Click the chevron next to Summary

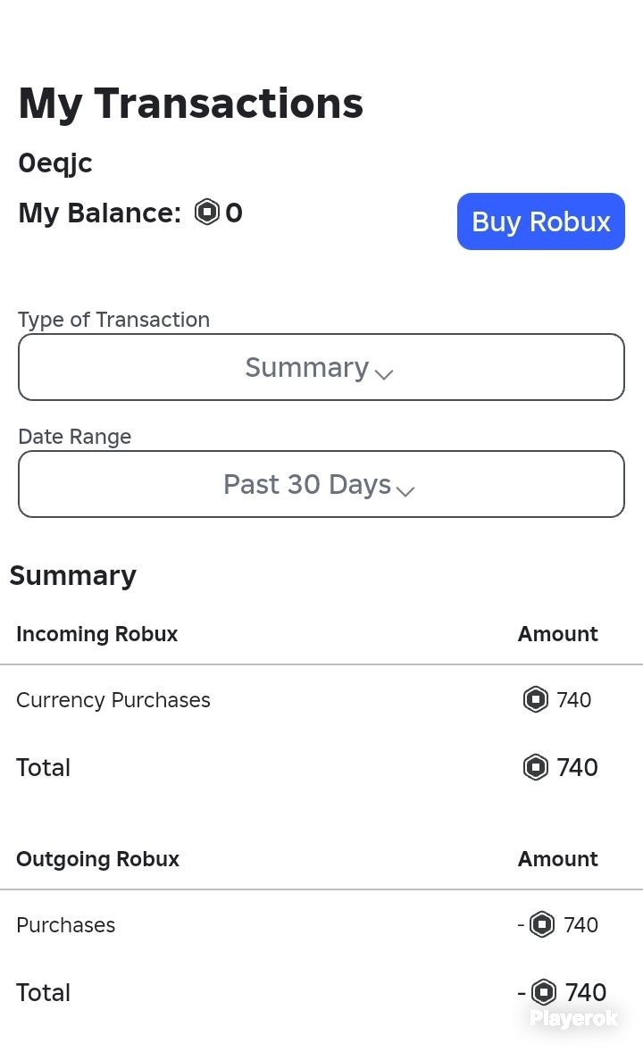coord(384,374)
